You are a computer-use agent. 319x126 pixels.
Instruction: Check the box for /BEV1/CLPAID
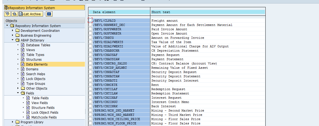[90, 21]
